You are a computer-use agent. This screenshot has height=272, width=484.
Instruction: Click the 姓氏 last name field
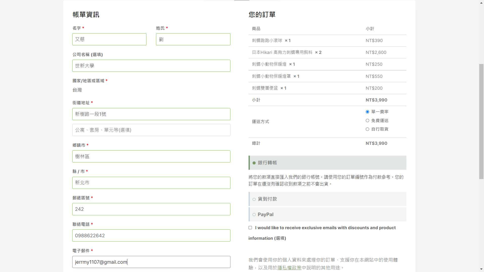(193, 39)
